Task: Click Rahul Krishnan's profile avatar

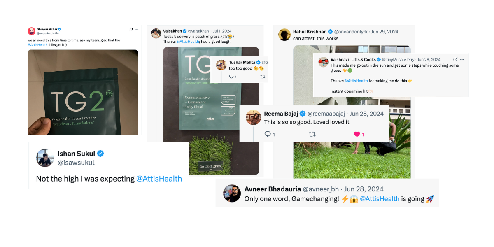Action: click(x=285, y=35)
